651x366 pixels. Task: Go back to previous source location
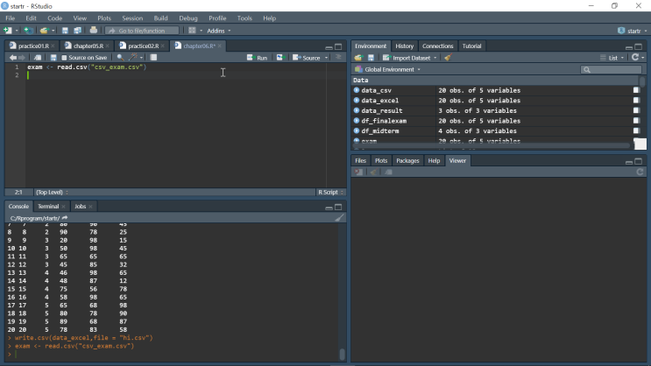pyautogui.click(x=13, y=58)
